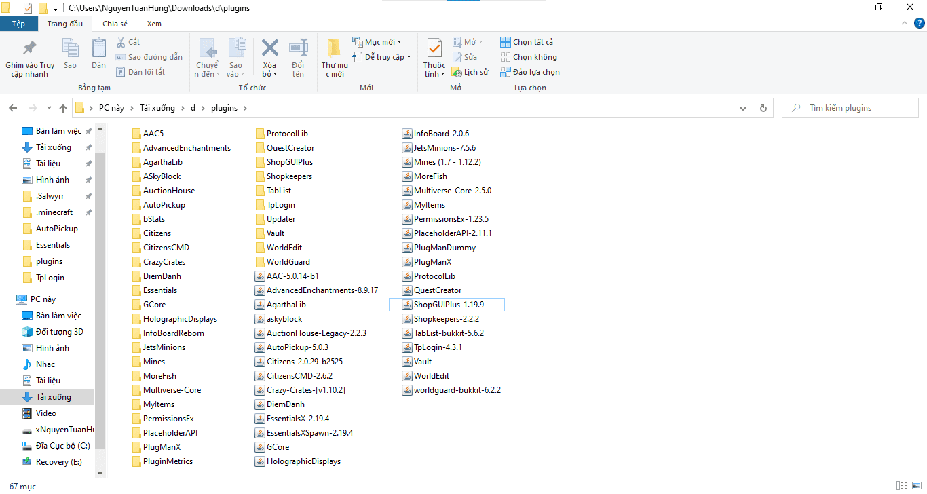Click the Dán (paste) ribbon icon
The height and width of the screenshot is (494, 927).
[99, 54]
